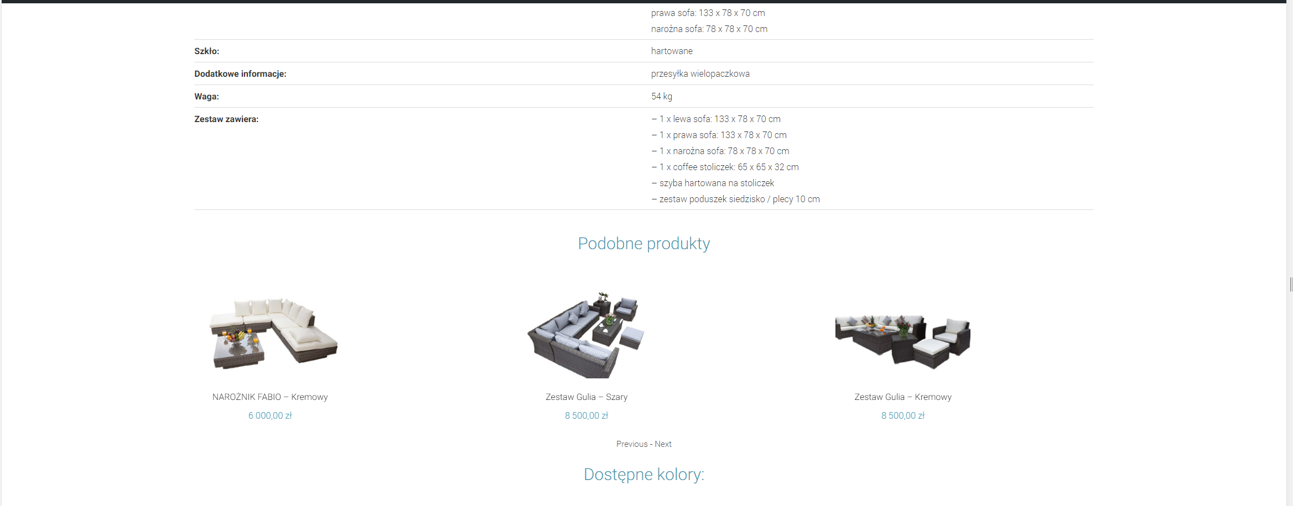Click the top prawa sofa: 133 x 78 line
Image resolution: width=1293 pixels, height=506 pixels.
tap(708, 13)
